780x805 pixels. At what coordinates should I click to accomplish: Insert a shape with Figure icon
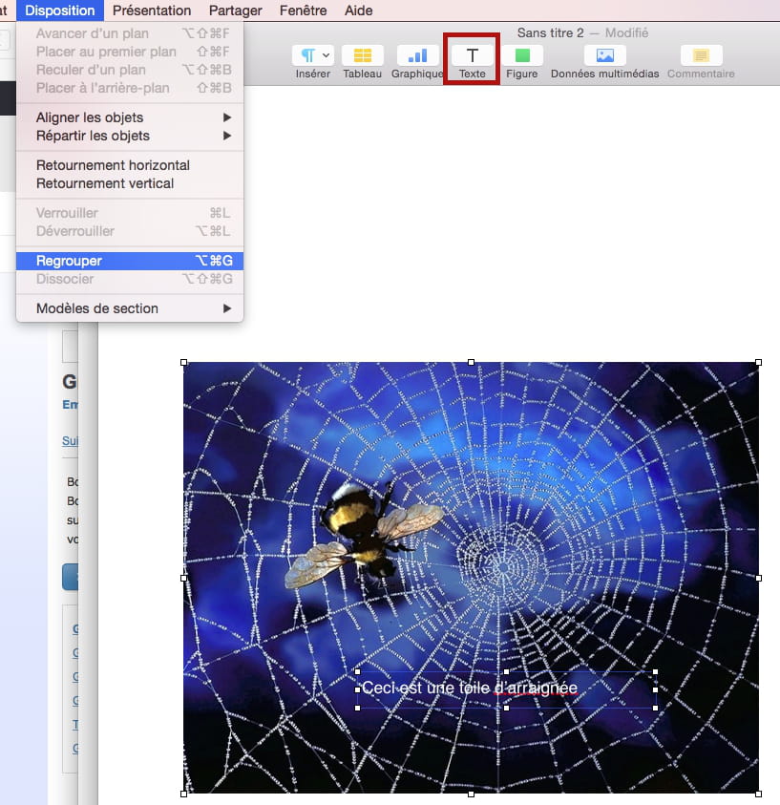(522, 55)
